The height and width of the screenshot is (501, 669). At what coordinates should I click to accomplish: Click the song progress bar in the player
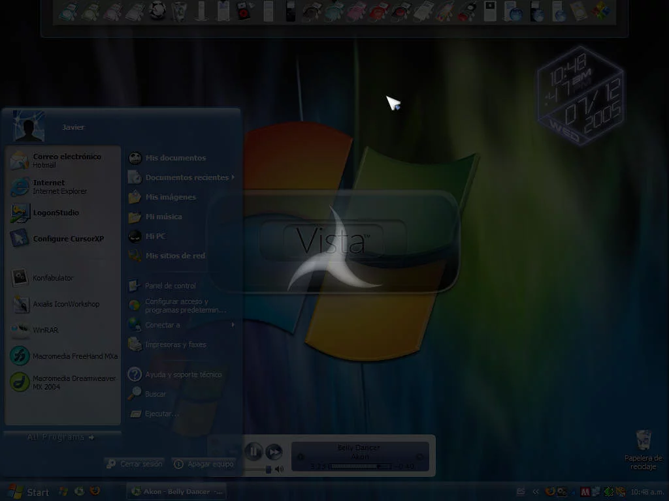click(361, 466)
